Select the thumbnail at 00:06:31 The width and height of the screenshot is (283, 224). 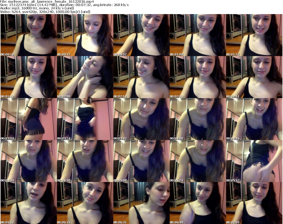coord(141,203)
